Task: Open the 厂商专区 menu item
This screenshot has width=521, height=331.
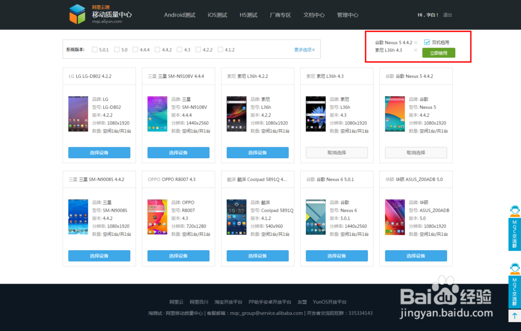Action: [280, 15]
